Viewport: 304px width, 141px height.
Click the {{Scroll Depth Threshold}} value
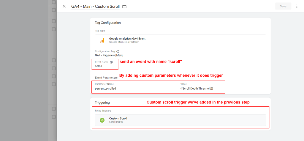coord(197,88)
